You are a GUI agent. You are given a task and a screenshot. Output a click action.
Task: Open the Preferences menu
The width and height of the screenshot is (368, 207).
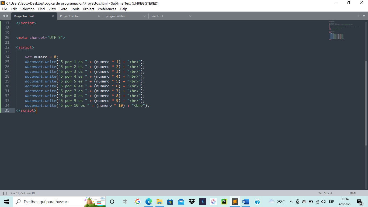[x=107, y=9]
